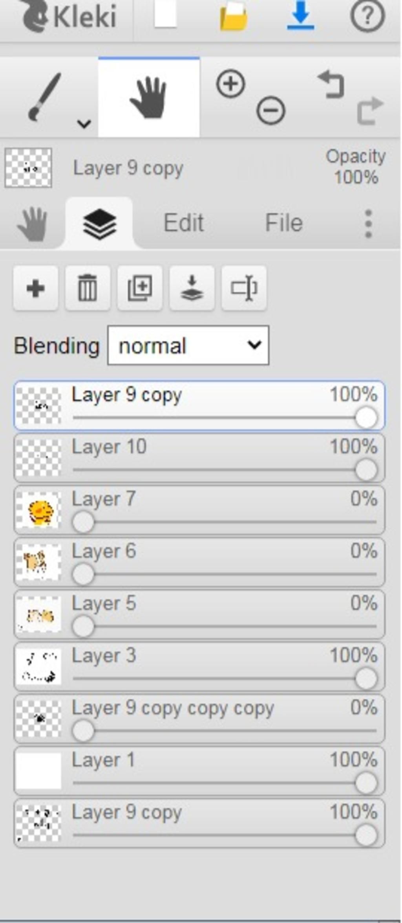The width and height of the screenshot is (402, 923).
Task: Open the three-dot more menu
Action: (x=368, y=224)
